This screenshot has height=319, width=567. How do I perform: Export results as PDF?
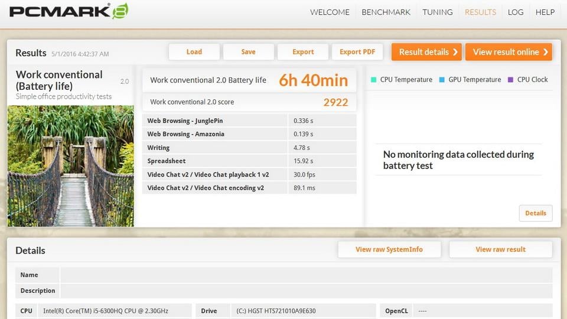357,52
